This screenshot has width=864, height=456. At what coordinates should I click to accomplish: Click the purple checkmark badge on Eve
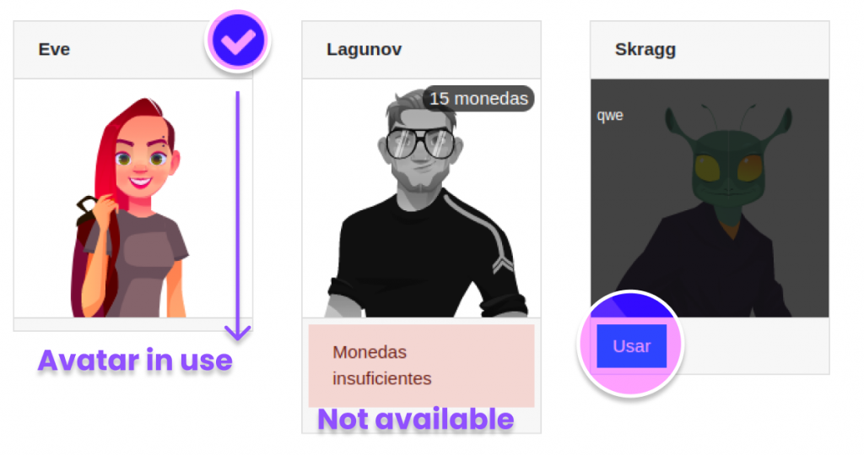[237, 41]
